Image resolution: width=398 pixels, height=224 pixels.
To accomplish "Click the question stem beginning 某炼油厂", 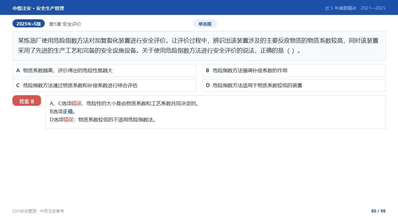I will point(199,46).
